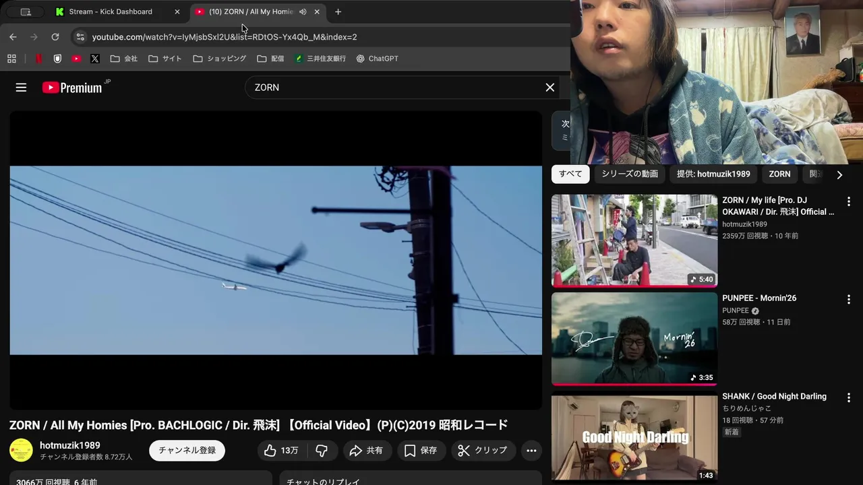Select the シリーズの動画 filter chip
This screenshot has width=863, height=485.
coord(630,174)
